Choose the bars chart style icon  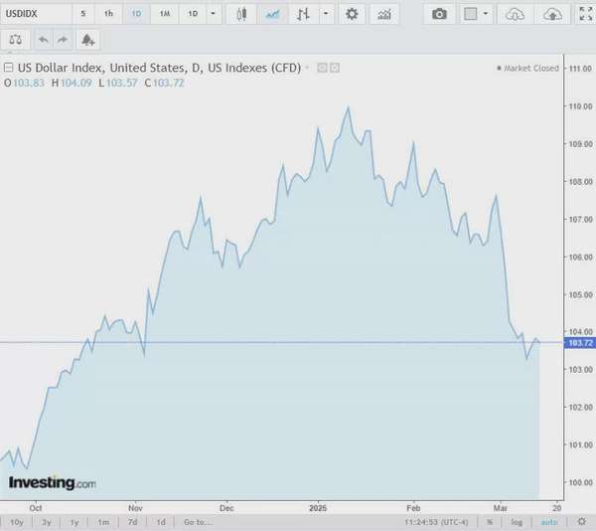point(303,14)
